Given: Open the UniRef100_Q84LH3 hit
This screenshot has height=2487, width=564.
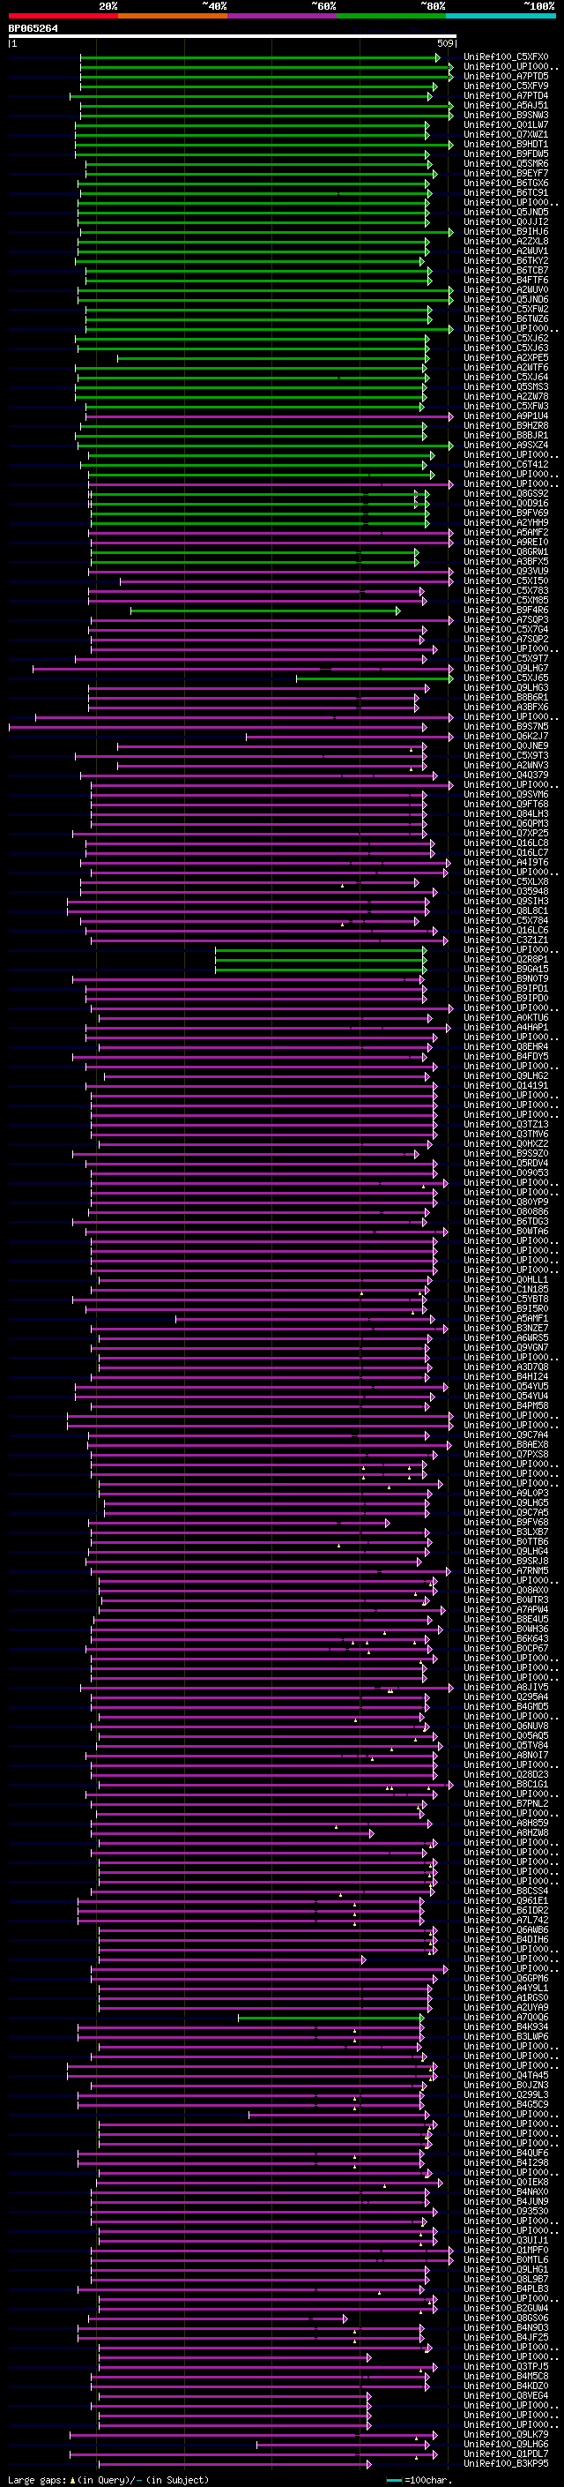Looking at the screenshot, I should (x=506, y=814).
